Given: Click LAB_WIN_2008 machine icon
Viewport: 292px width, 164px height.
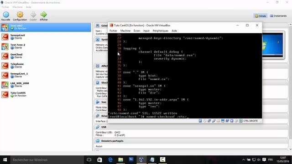Looking at the screenshot, I should [5, 85].
